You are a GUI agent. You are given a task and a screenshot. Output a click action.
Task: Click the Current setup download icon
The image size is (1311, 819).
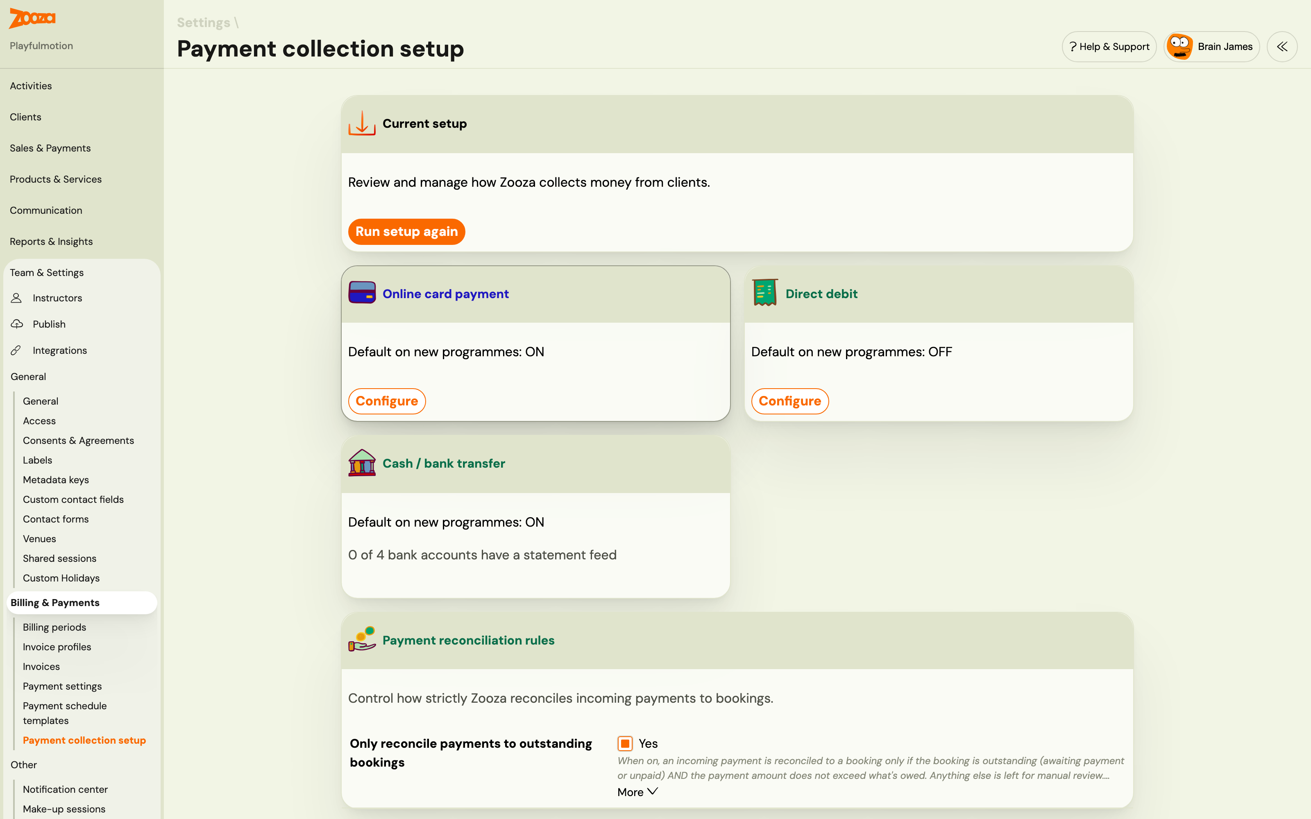362,124
